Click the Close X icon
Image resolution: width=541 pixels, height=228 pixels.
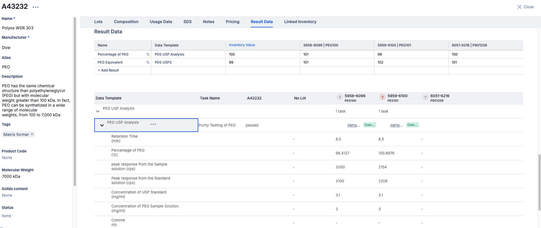(x=519, y=7)
